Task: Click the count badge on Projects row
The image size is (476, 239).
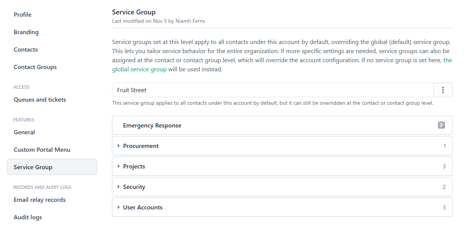Action: (x=444, y=166)
